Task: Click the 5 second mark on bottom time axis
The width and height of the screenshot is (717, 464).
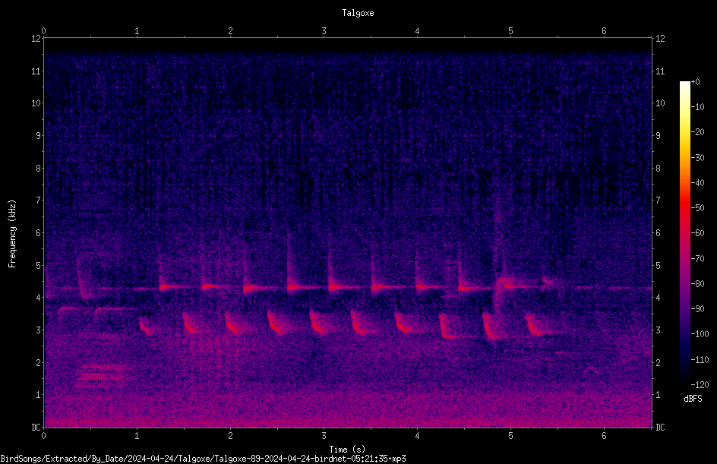Action: pos(510,436)
